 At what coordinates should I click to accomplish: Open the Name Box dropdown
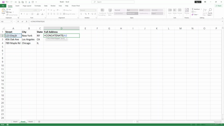[x=11, y=21]
